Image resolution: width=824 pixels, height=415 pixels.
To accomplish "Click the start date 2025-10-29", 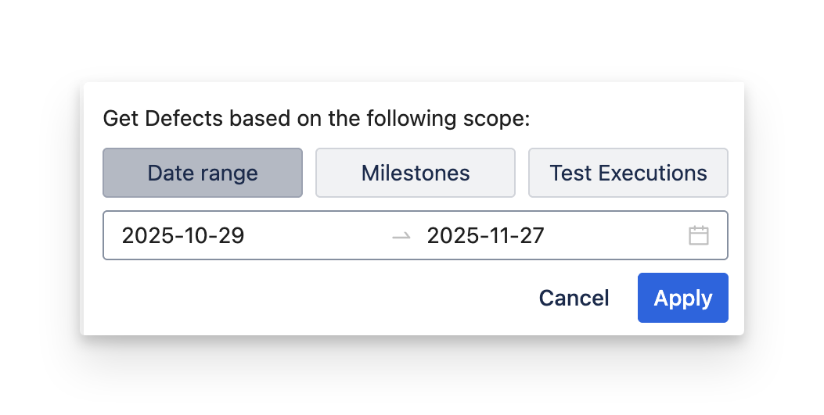I will (x=183, y=235).
